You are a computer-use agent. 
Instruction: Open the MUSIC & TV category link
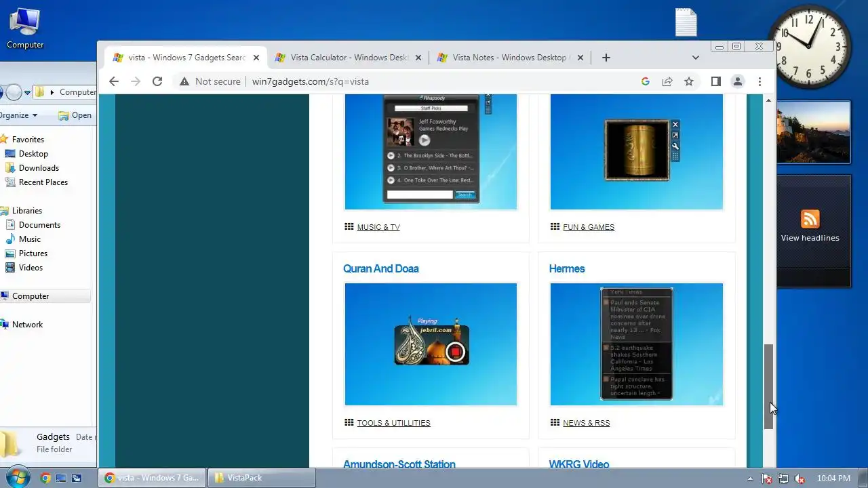pos(378,227)
